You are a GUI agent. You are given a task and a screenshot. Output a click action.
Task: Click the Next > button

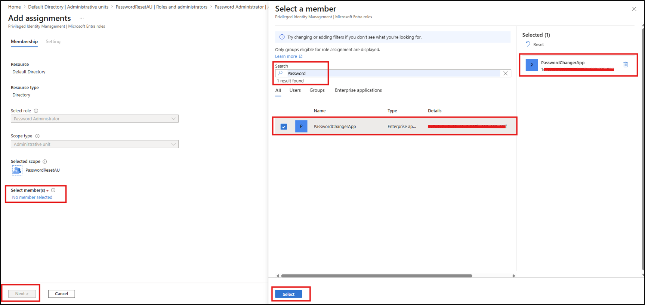(22, 294)
